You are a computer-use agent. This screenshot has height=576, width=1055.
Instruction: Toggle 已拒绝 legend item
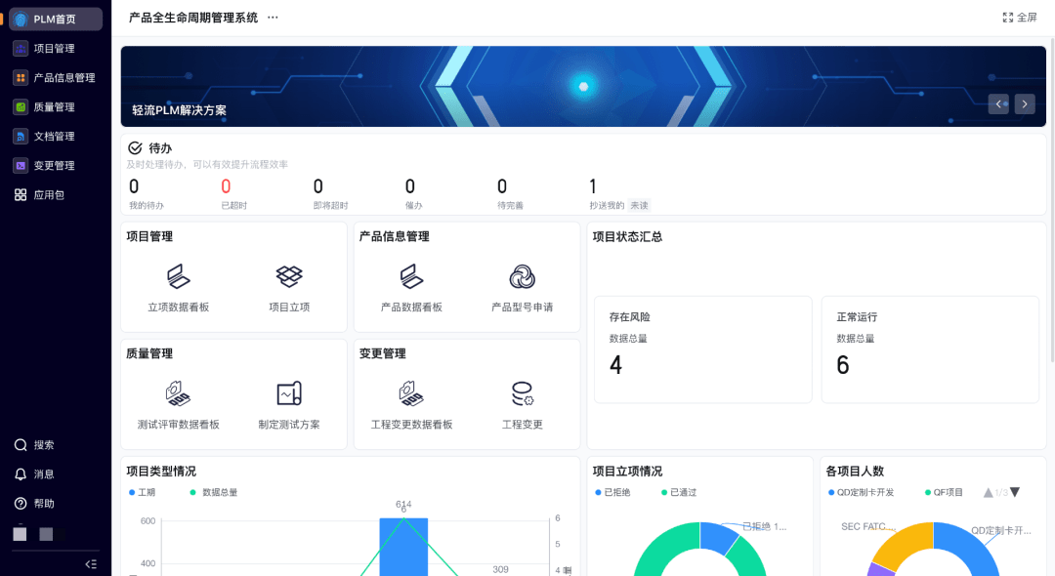tap(612, 493)
